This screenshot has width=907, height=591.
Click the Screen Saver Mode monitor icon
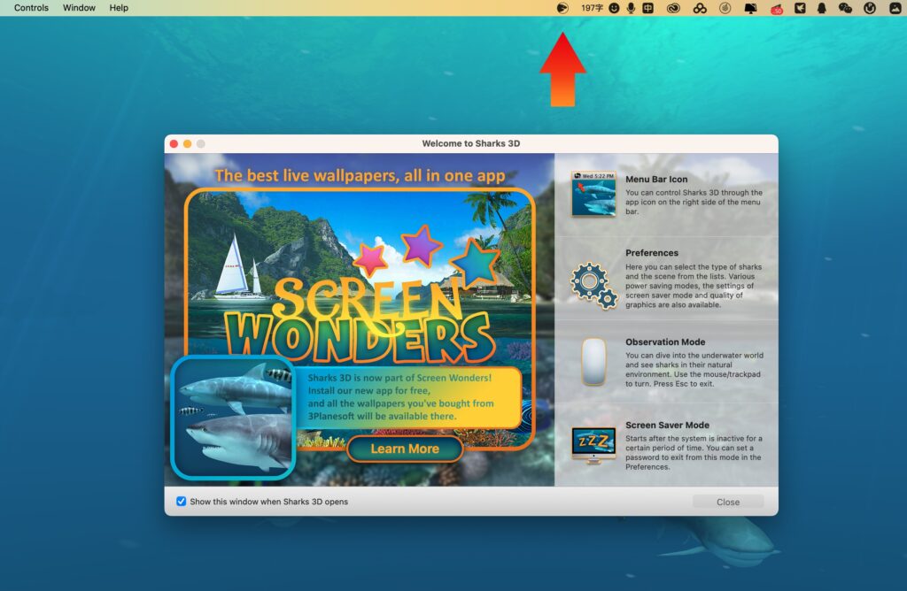pyautogui.click(x=594, y=441)
